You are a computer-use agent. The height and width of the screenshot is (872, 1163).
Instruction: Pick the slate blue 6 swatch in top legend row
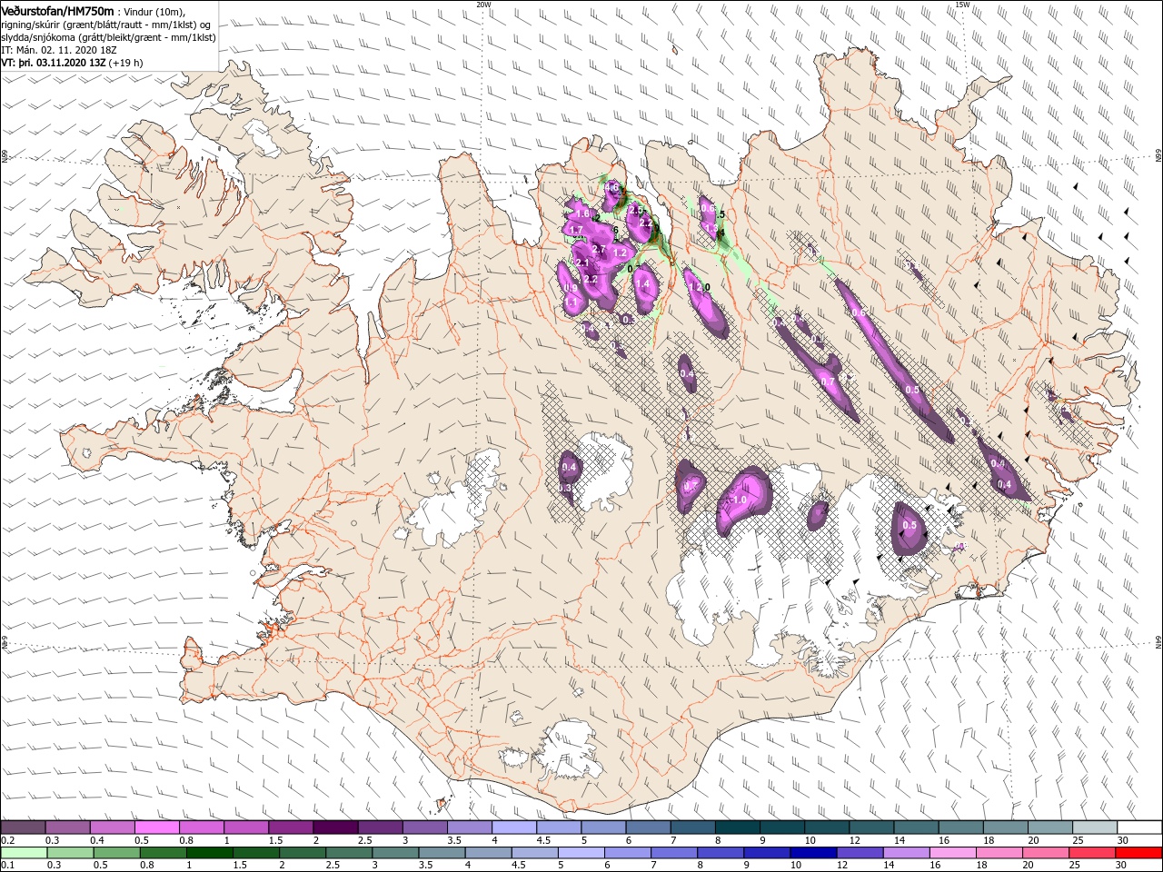point(647,827)
